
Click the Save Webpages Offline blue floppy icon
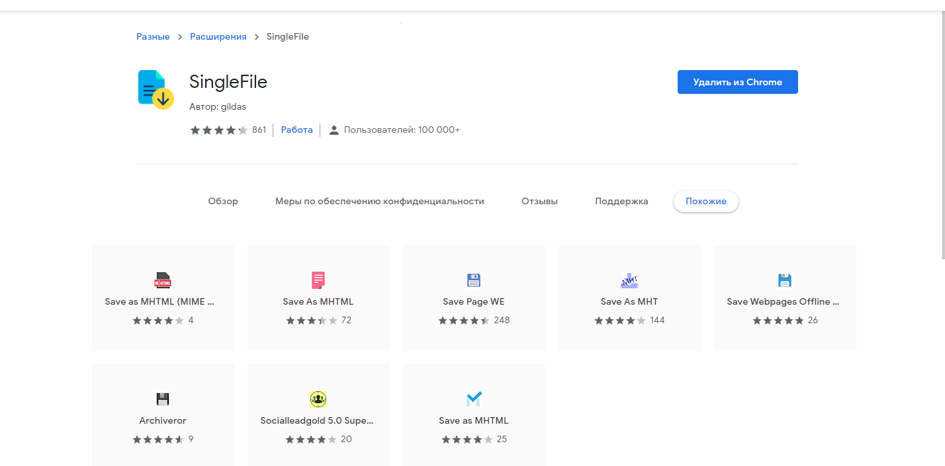(x=785, y=280)
